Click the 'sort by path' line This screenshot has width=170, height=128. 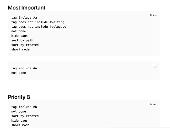click(22, 40)
